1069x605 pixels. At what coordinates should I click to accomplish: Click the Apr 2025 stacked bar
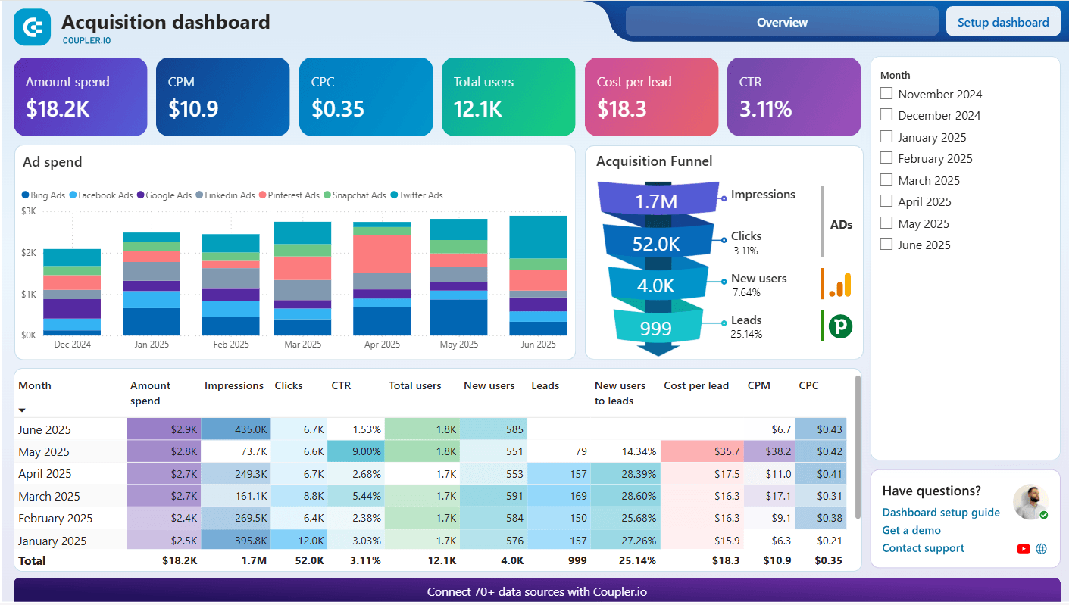(x=382, y=279)
